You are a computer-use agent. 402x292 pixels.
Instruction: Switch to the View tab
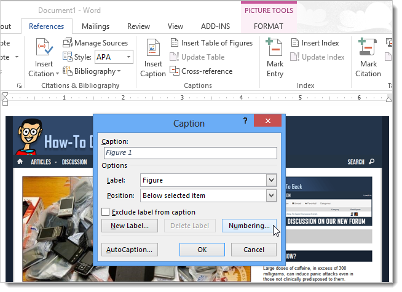[x=175, y=26]
